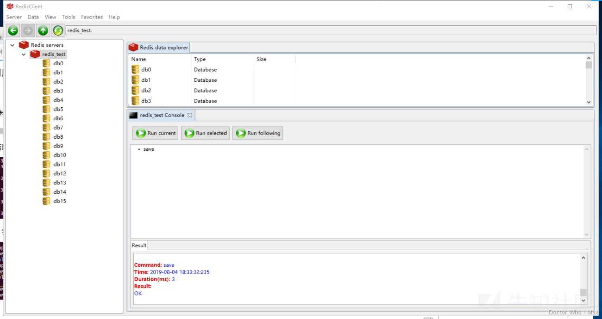Click the Run current button
This screenshot has width=602, height=319.
point(155,133)
